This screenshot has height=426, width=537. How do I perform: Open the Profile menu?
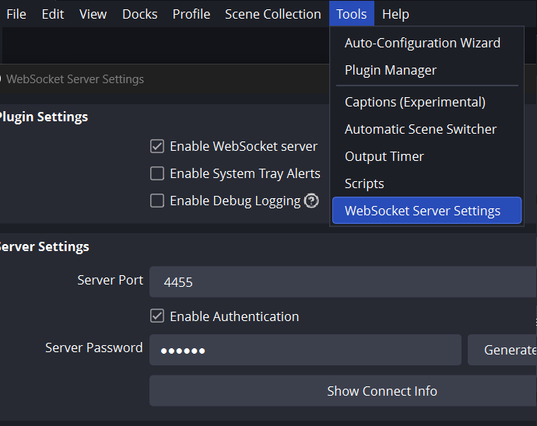191,14
